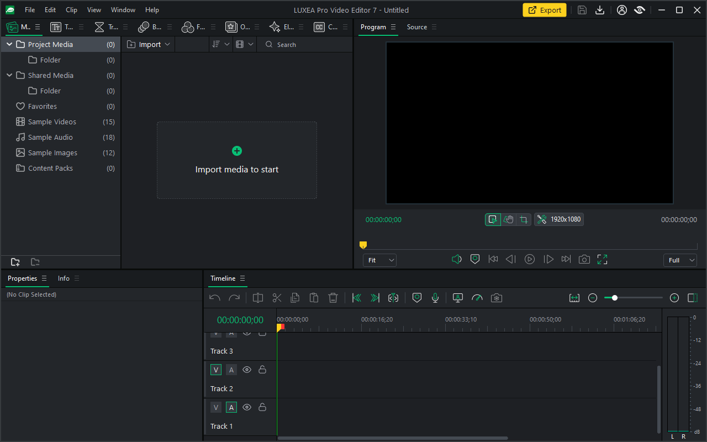Switch to the Source tab in the preview panel
The height and width of the screenshot is (442, 707).
(416, 27)
